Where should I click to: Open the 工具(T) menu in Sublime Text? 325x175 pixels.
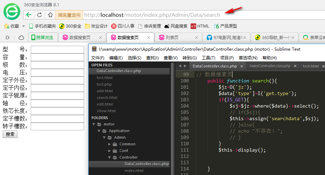[x=208, y=58]
